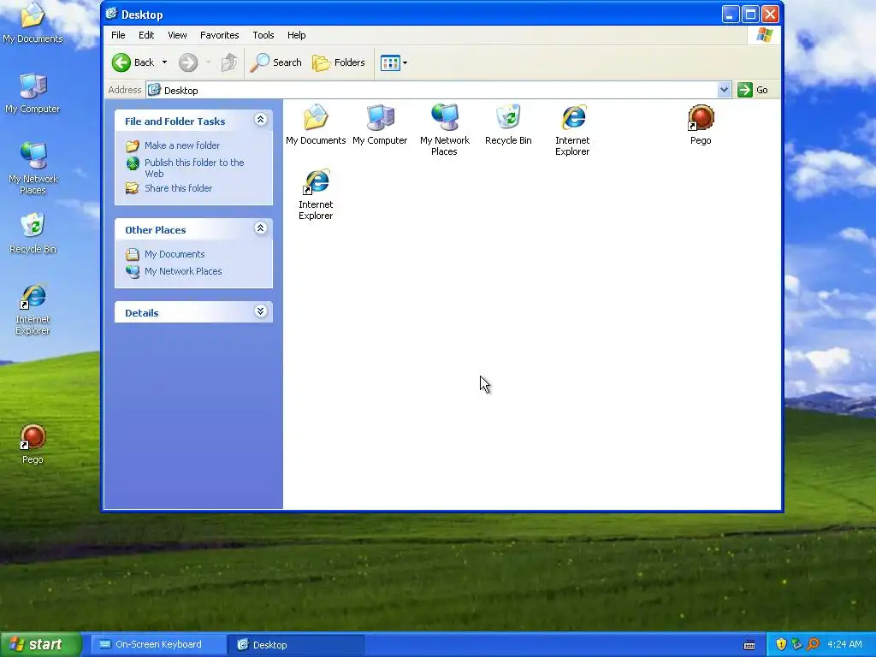Toggle the Folders pane button
The image size is (876, 657).
[339, 62]
